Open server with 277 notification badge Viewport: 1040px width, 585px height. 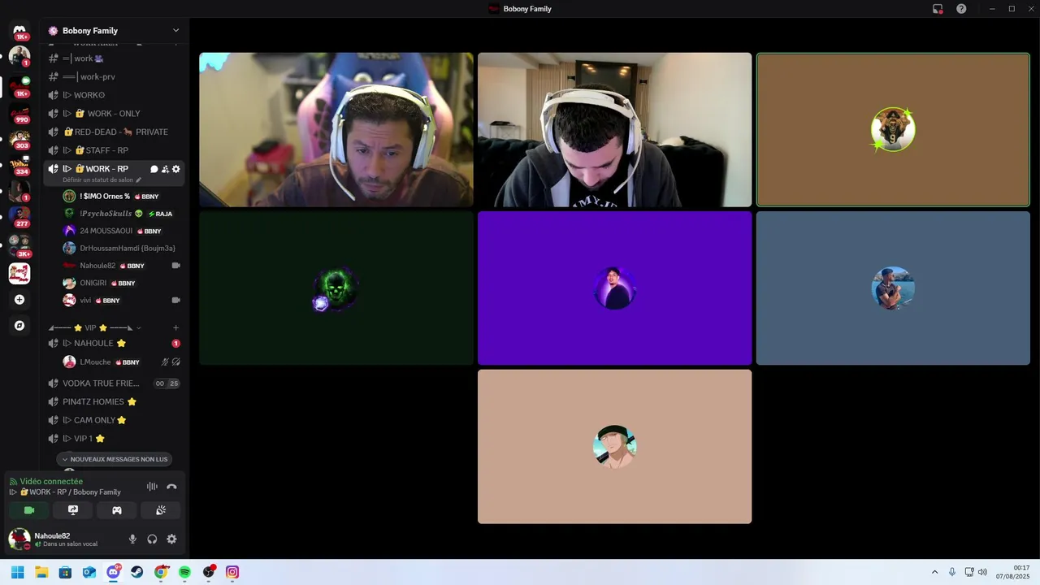click(19, 218)
